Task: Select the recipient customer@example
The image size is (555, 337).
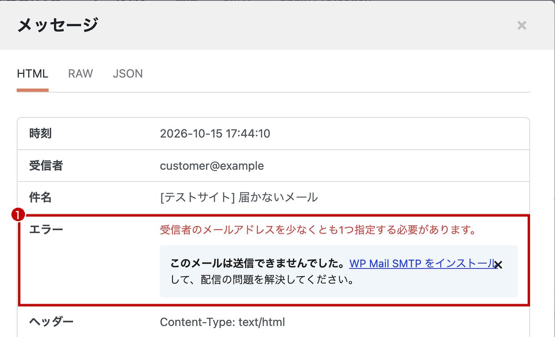Action: (x=212, y=166)
